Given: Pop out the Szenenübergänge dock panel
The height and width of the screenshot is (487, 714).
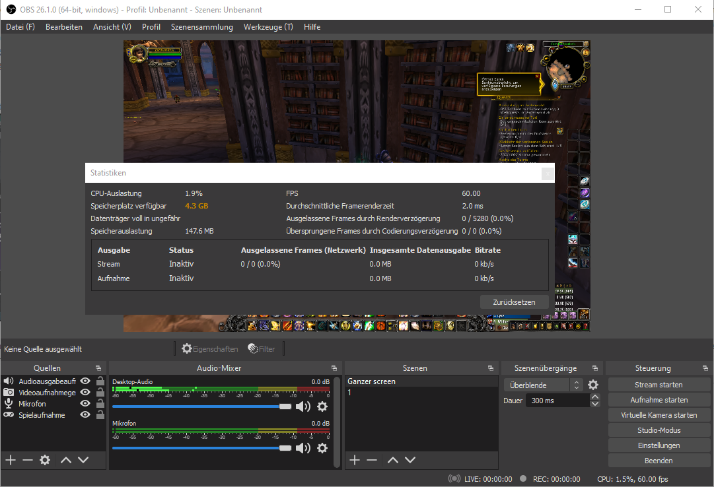Looking at the screenshot, I should click(x=594, y=368).
